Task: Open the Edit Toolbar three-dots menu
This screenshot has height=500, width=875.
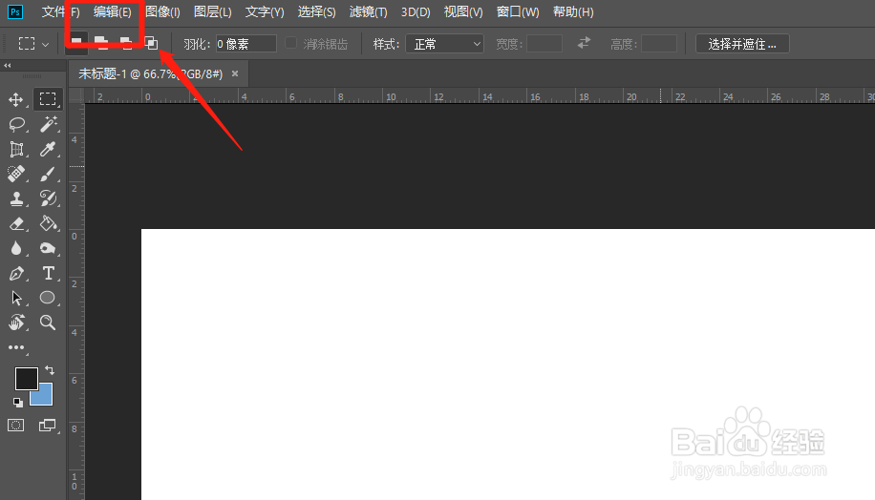Action: (16, 347)
